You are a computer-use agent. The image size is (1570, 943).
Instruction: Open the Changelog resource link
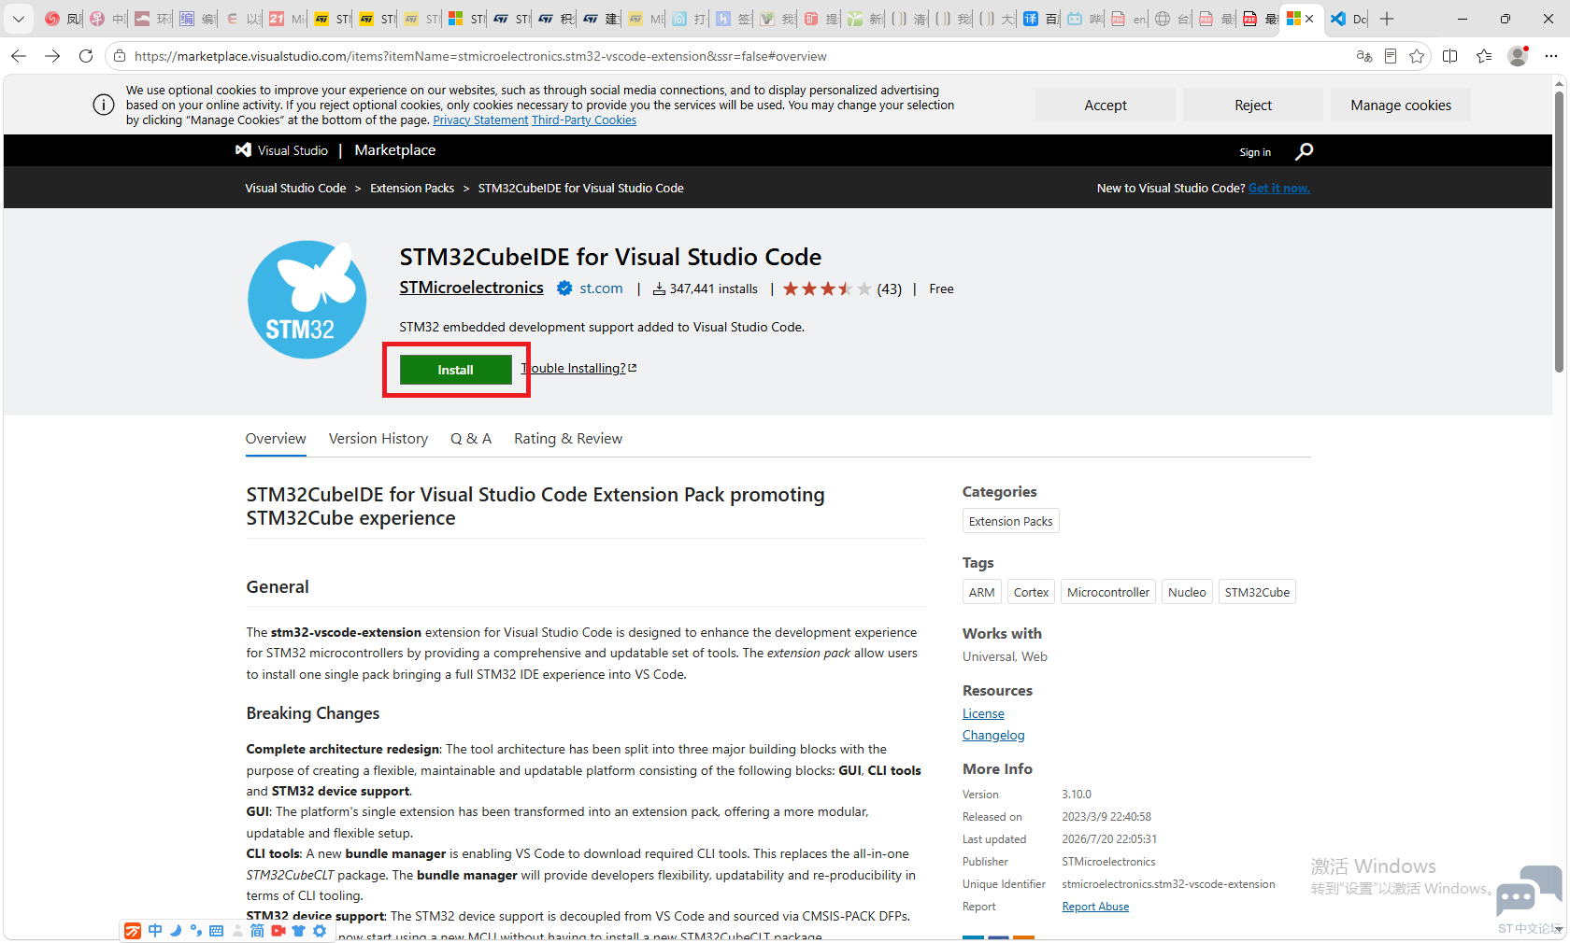pyautogui.click(x=993, y=735)
